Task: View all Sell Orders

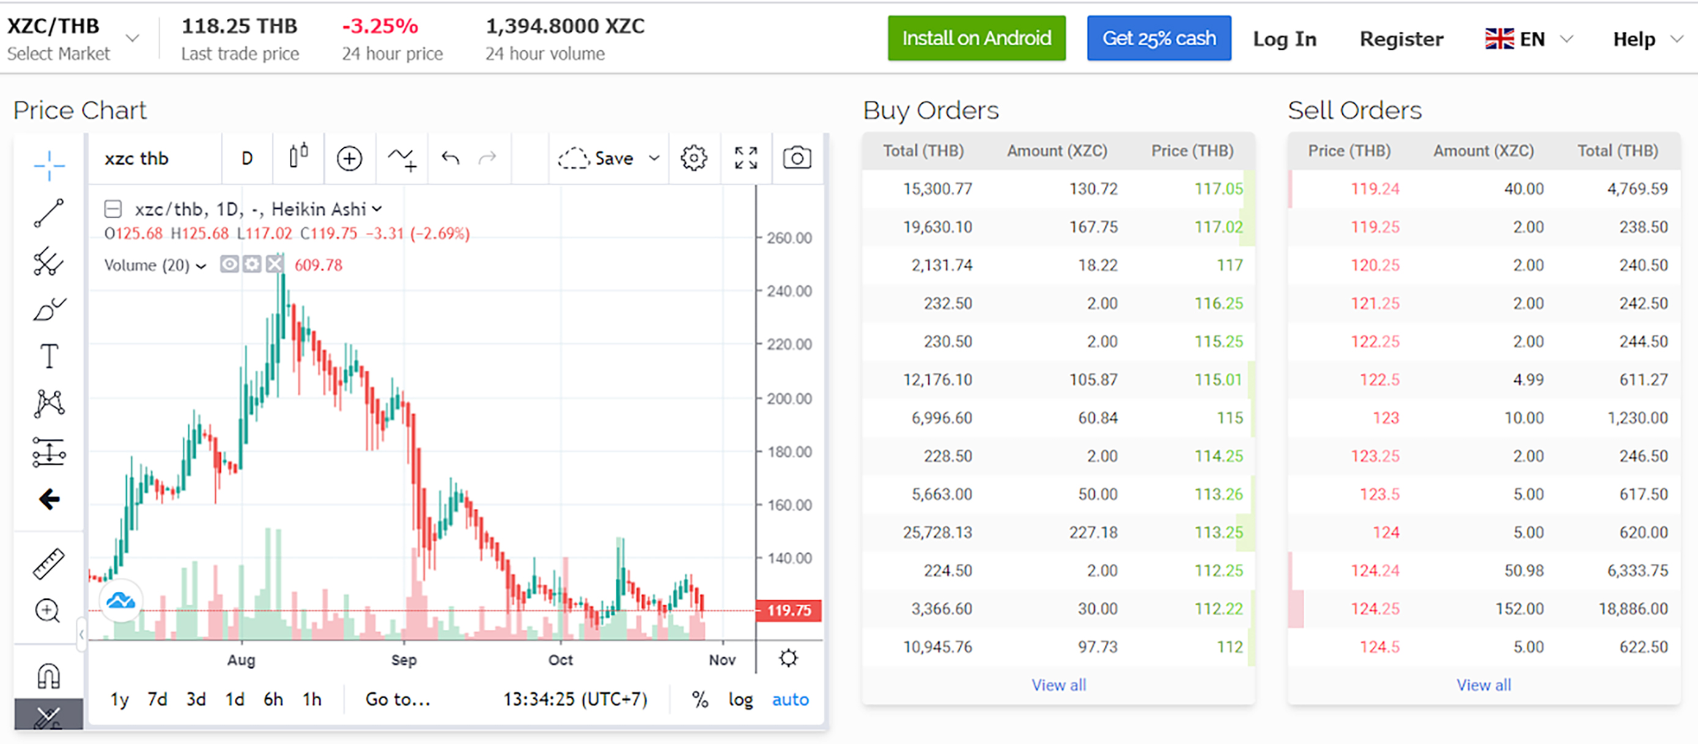Action: pyautogui.click(x=1484, y=685)
